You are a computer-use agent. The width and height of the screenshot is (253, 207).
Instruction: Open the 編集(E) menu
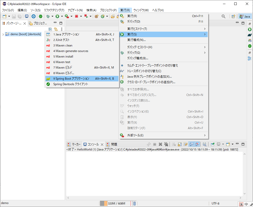click(22, 10)
